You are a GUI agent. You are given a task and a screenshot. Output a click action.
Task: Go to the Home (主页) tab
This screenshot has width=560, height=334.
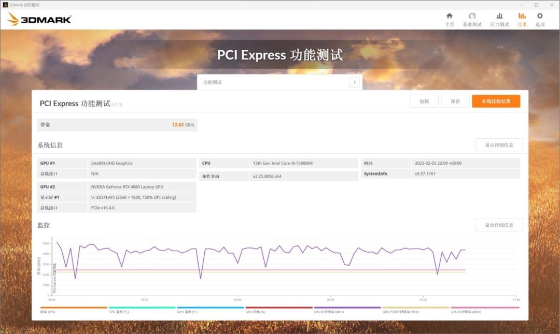coord(449,20)
